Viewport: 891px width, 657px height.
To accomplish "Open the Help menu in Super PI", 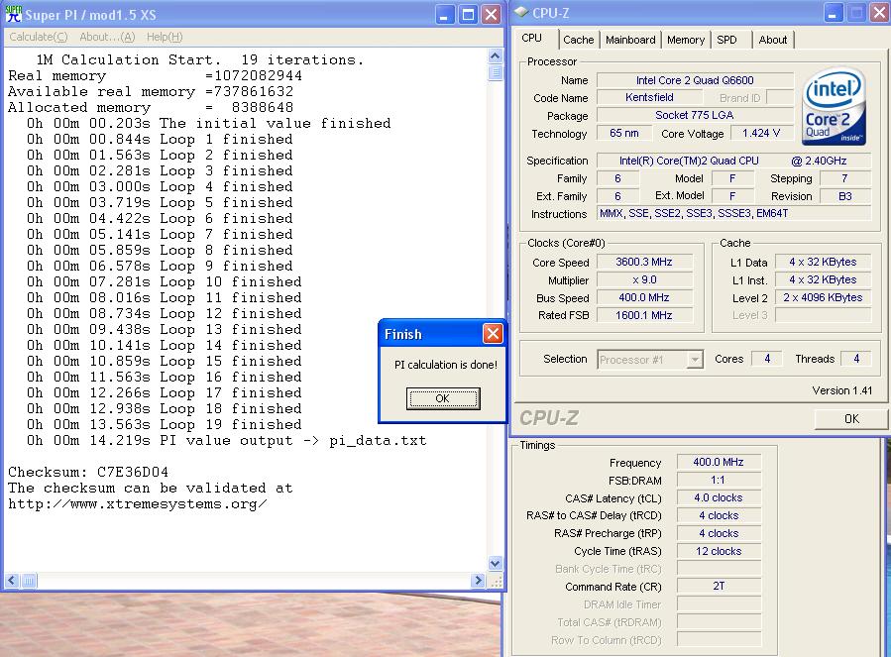I will [165, 37].
